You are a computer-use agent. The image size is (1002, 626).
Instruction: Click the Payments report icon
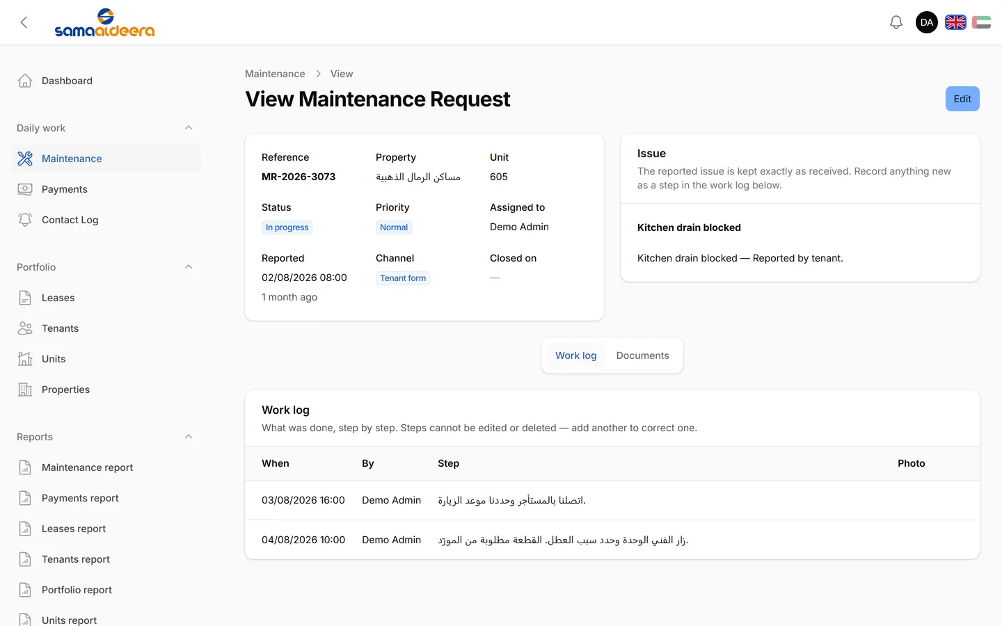(25, 498)
